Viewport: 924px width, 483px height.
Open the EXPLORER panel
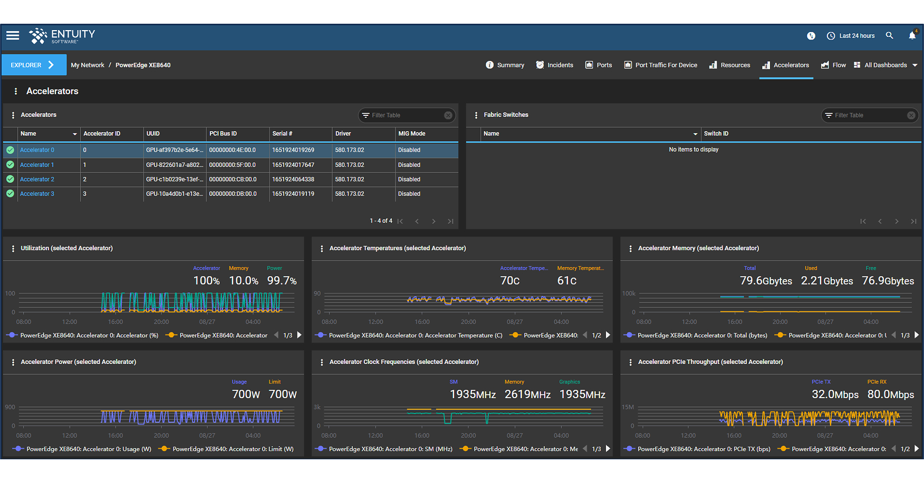coord(34,65)
